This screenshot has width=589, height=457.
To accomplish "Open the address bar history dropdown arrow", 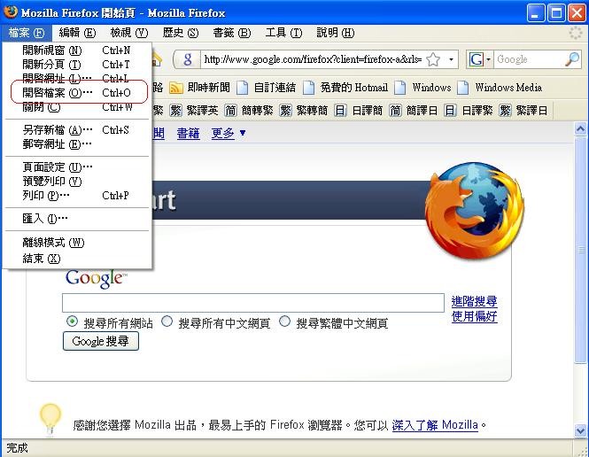I will [451, 59].
